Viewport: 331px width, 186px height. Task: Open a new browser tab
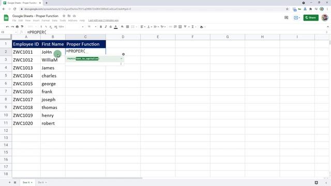click(x=47, y=3)
